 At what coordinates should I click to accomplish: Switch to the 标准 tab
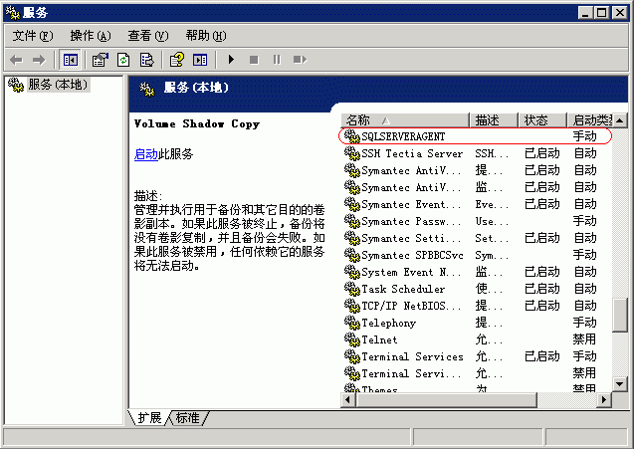click(x=188, y=418)
